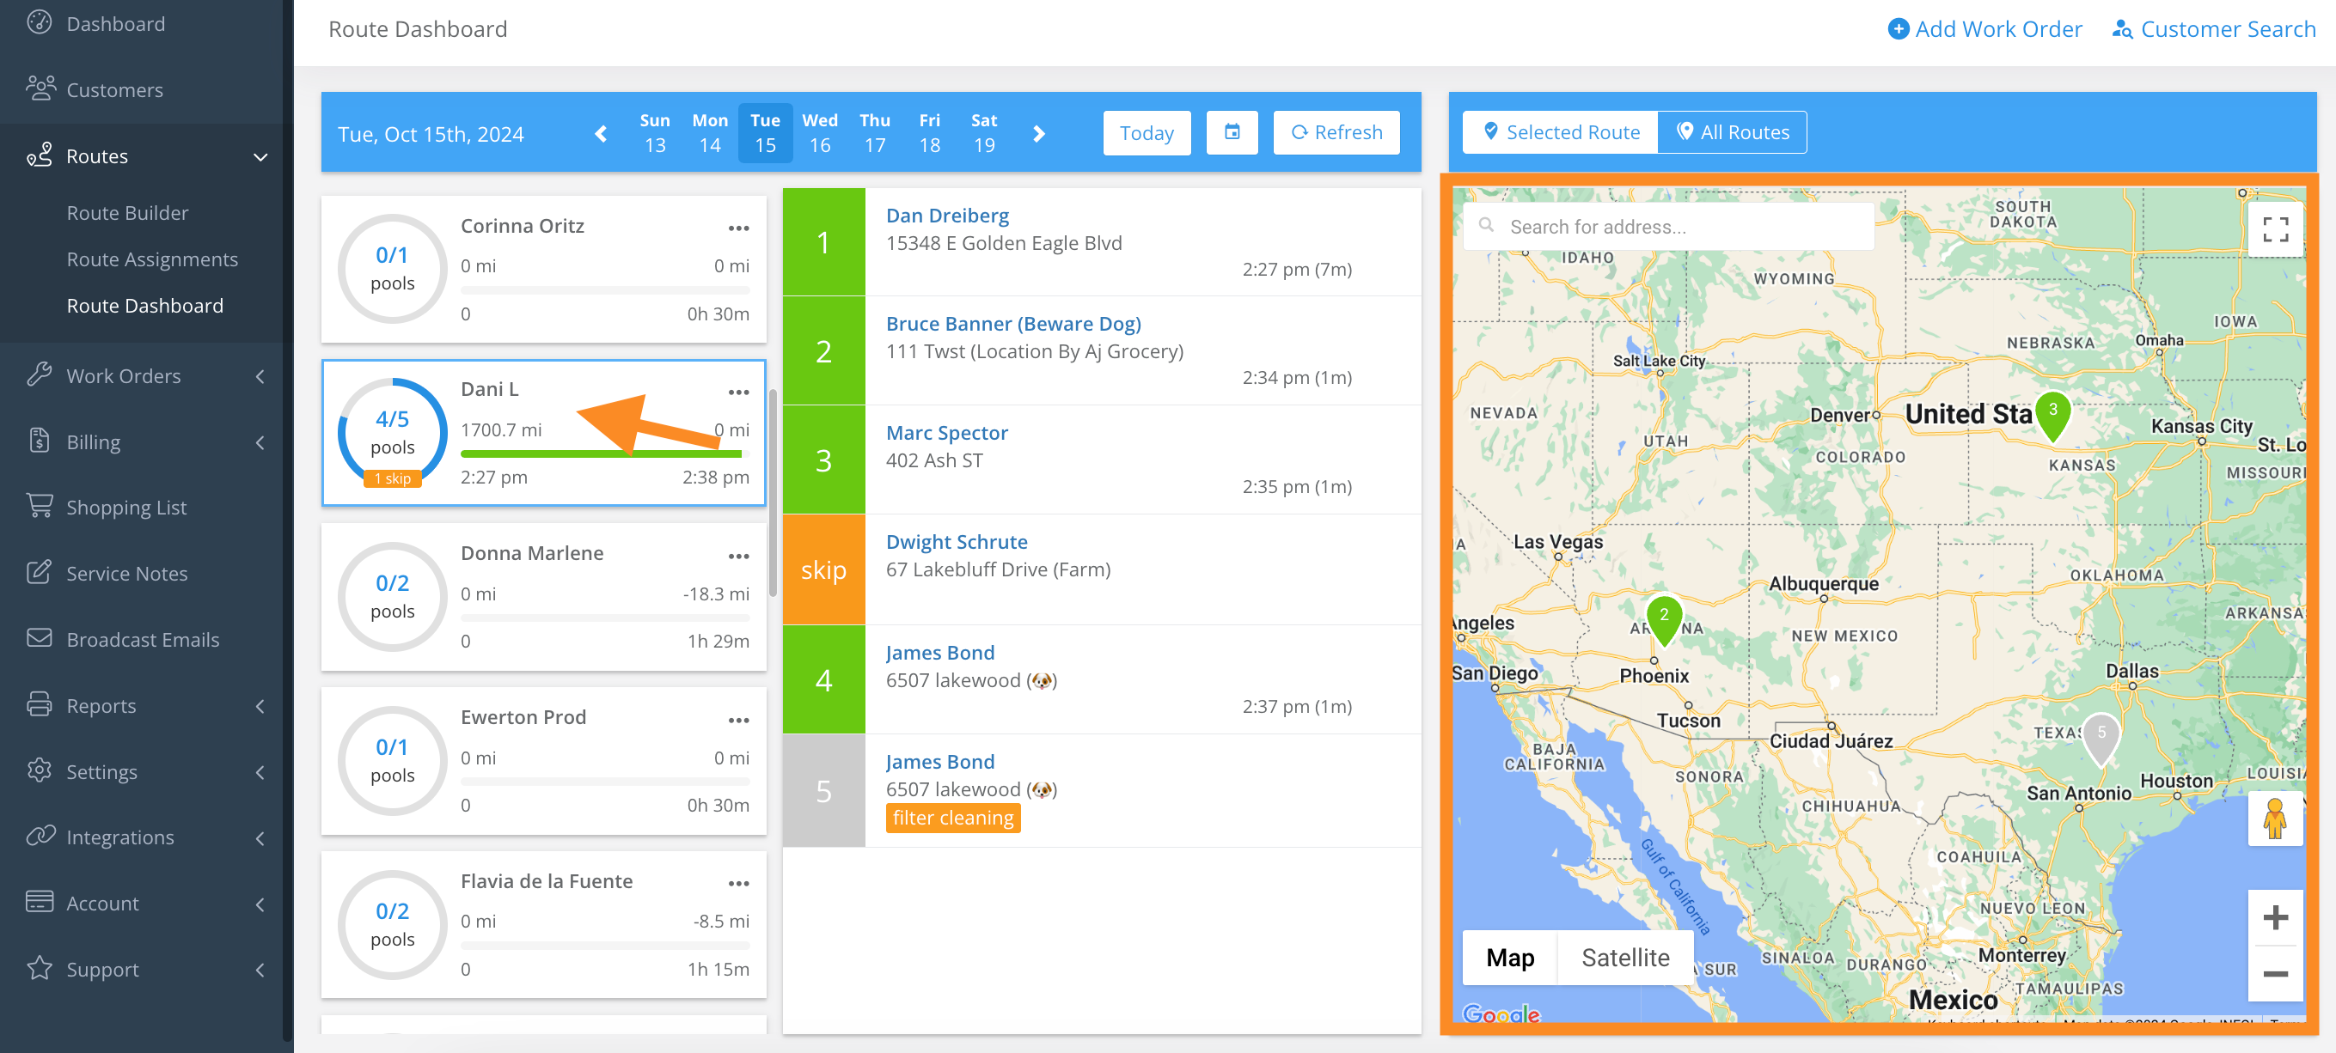Expand the Work Orders submenu chevron

click(x=260, y=376)
